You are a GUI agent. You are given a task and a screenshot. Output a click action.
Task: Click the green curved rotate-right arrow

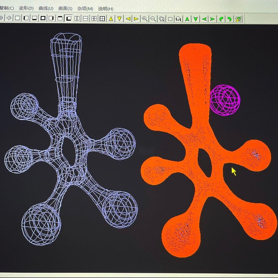point(230,19)
